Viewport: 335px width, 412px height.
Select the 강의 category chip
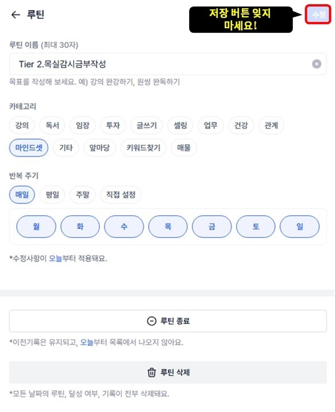point(22,125)
